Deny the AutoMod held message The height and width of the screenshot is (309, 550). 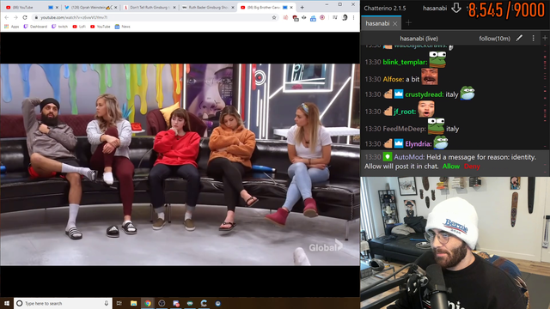(472, 167)
